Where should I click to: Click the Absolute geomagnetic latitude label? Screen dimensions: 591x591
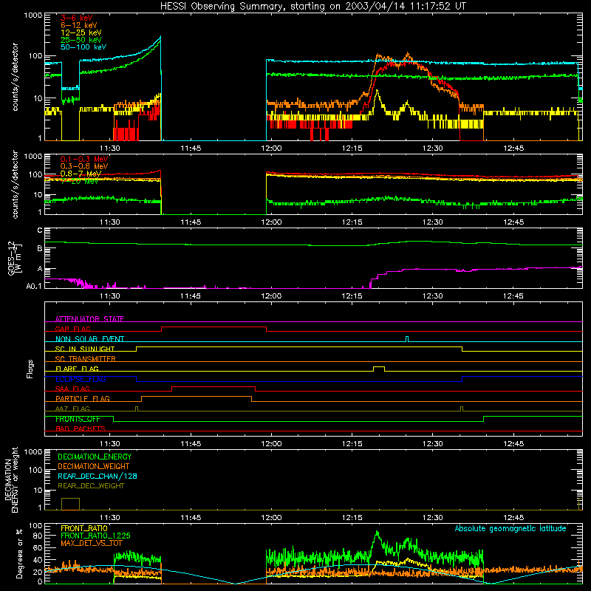click(510, 528)
